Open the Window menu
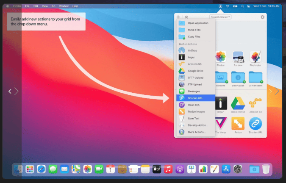The height and width of the screenshot is (183, 286). click(x=64, y=6)
